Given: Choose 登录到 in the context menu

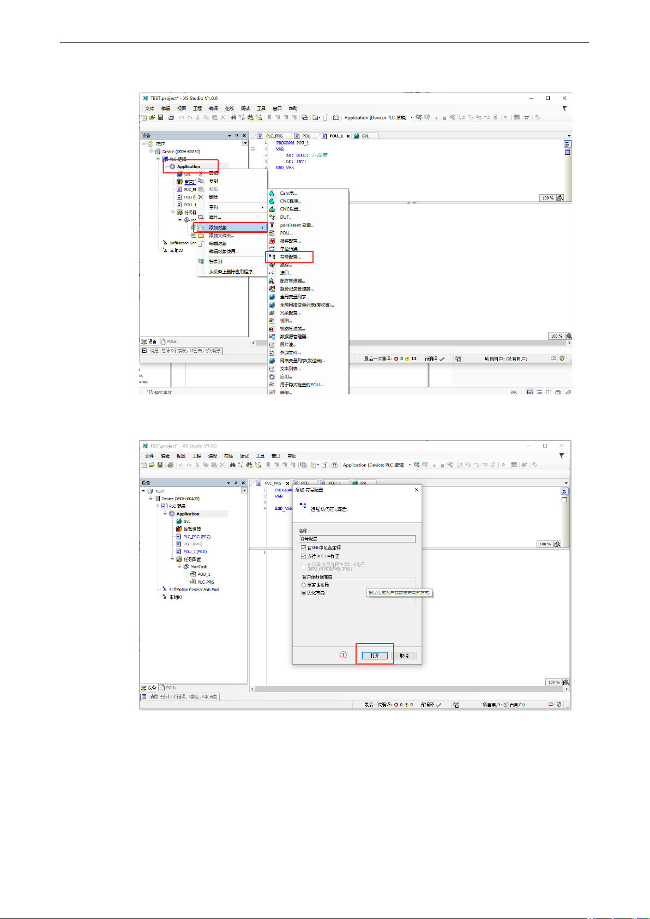Looking at the screenshot, I should pyautogui.click(x=215, y=261).
